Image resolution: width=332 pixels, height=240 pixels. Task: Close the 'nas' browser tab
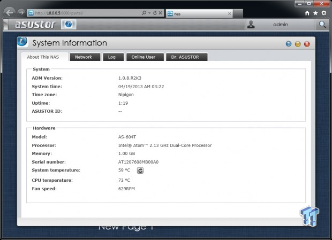coord(229,14)
